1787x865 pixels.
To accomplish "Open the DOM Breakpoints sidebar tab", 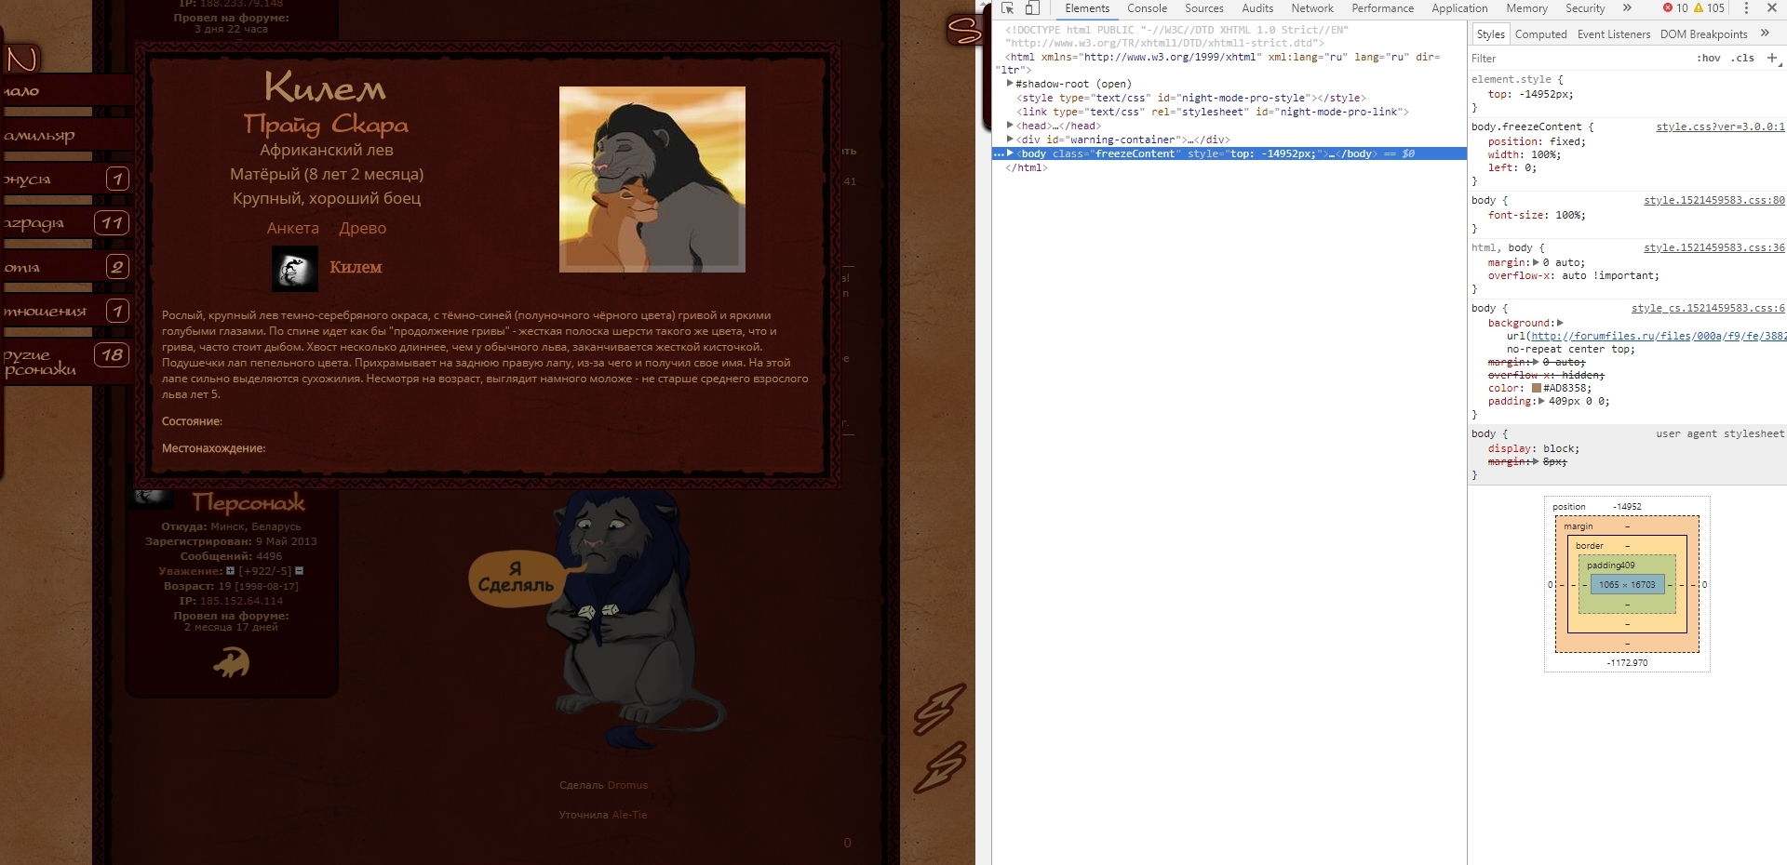I will coord(1703,34).
